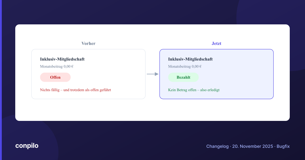305x160 pixels.
Task: Click the Bugfix label in the footer
Action: (x=283, y=146)
